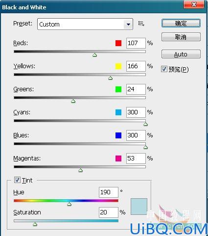
Task: Expand the Preset dropdown arrow
Action: [128, 25]
